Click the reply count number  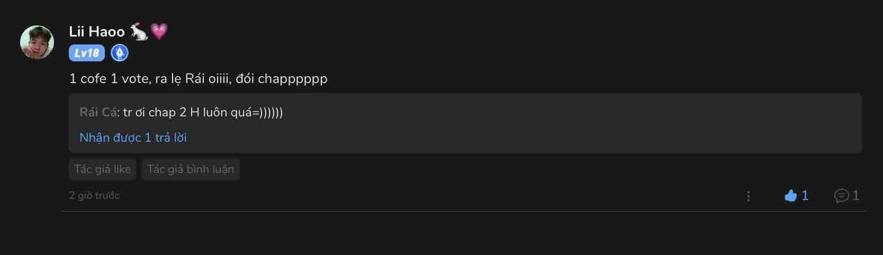[855, 196]
